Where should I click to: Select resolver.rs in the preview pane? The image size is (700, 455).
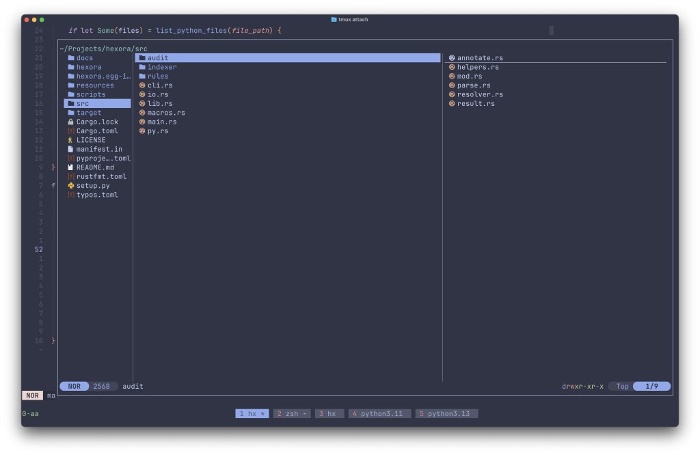click(x=479, y=94)
